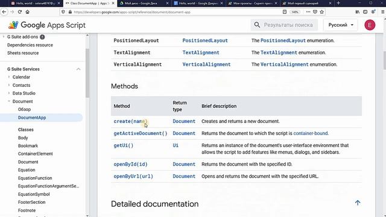This screenshot has width=386, height=217.
Task: Bookmark this page with the star icon
Action: (321, 12)
